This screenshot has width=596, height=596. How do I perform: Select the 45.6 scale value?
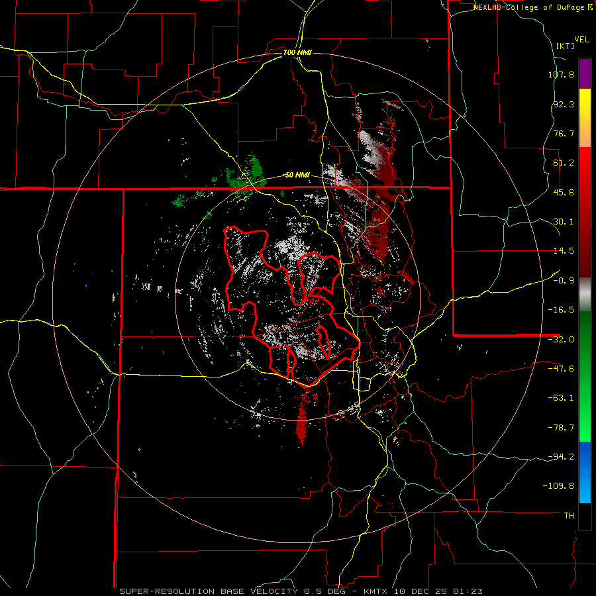[564, 192]
